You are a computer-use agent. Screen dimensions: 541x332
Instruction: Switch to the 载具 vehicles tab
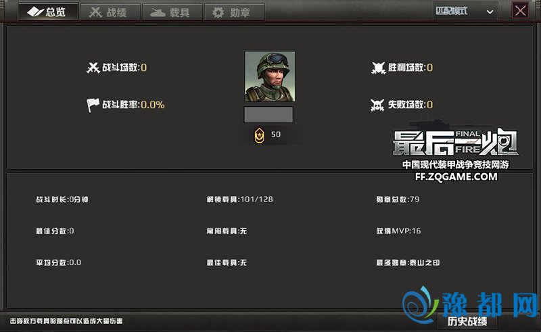172,12
